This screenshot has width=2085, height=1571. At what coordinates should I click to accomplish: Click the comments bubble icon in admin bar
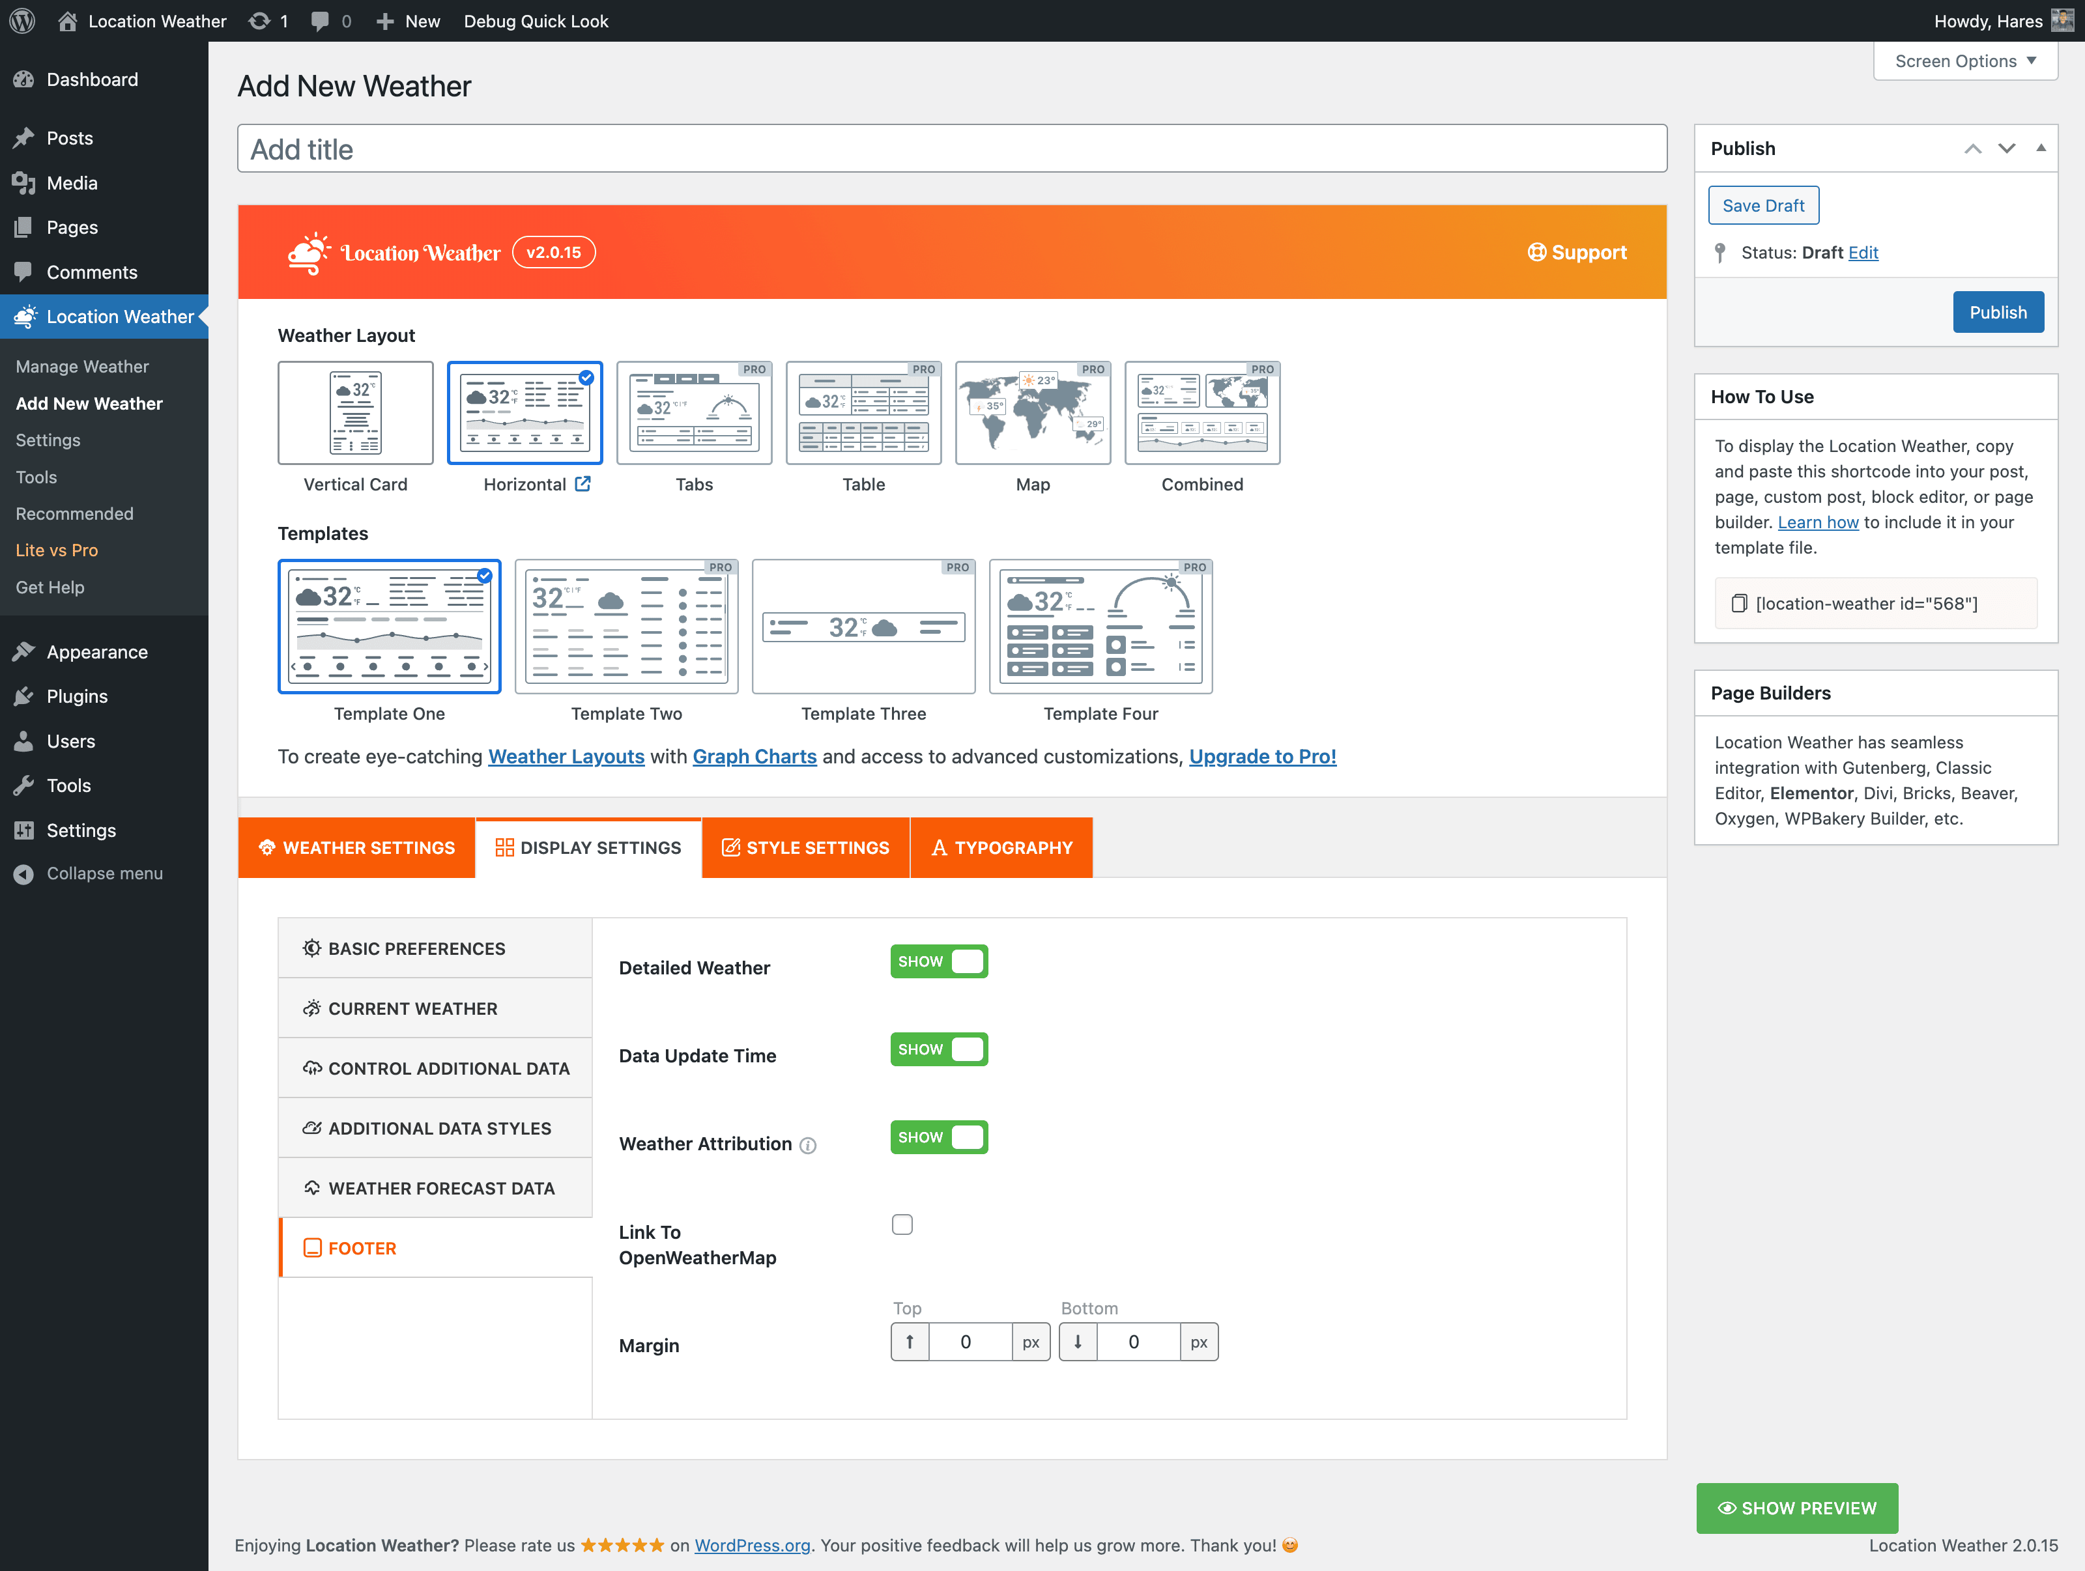(x=321, y=21)
